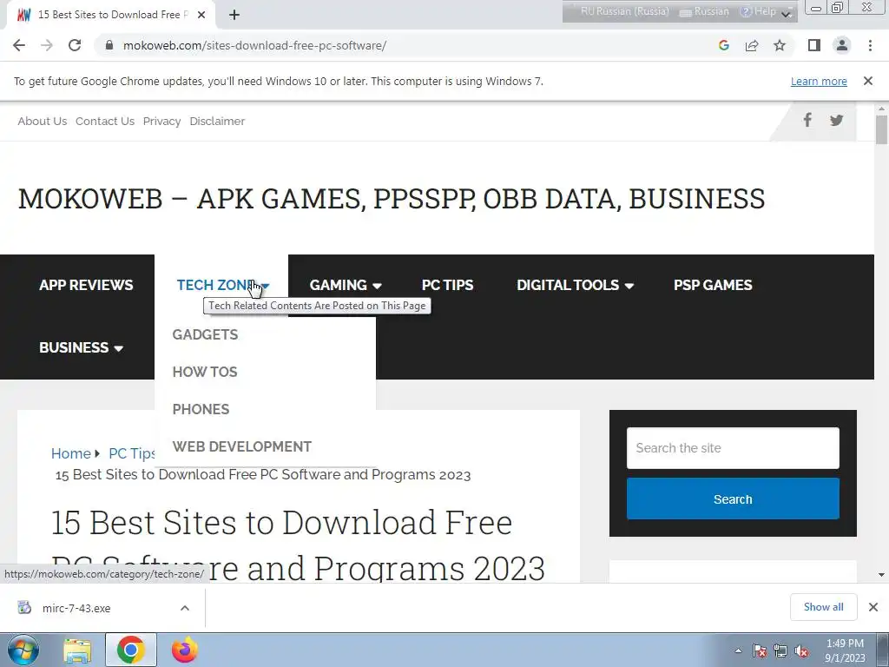Open the PC Tips menu item
Image resolution: width=889 pixels, height=667 pixels.
(x=447, y=285)
